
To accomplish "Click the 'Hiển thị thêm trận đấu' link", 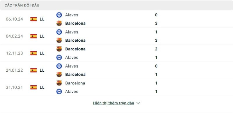I will tap(114, 103).
